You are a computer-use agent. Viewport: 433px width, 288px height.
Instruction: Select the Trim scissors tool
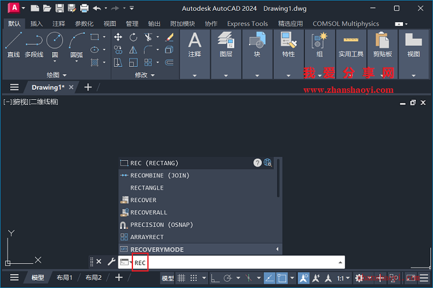click(148, 37)
